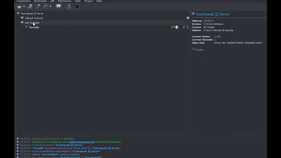Viewport: 281px width, 158px height.
Task: Click "hey Youtube!" in channel created log line
Action: point(50,154)
